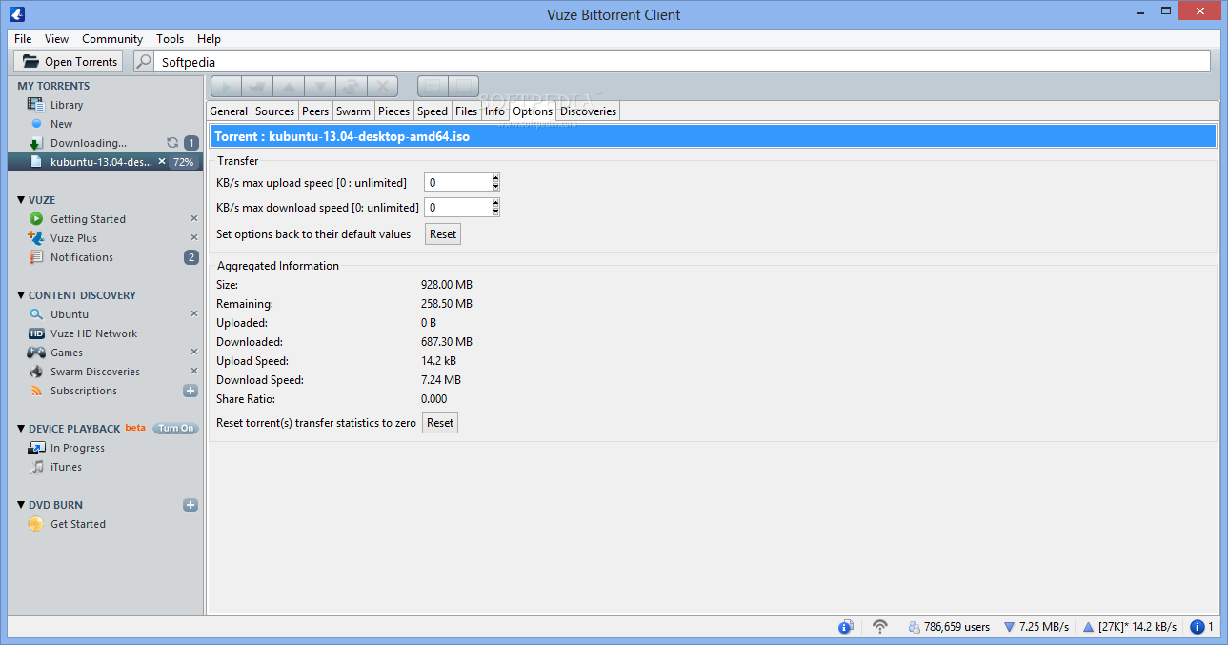Click the Vuze Plus frog icon
The image size is (1228, 645).
coord(36,238)
